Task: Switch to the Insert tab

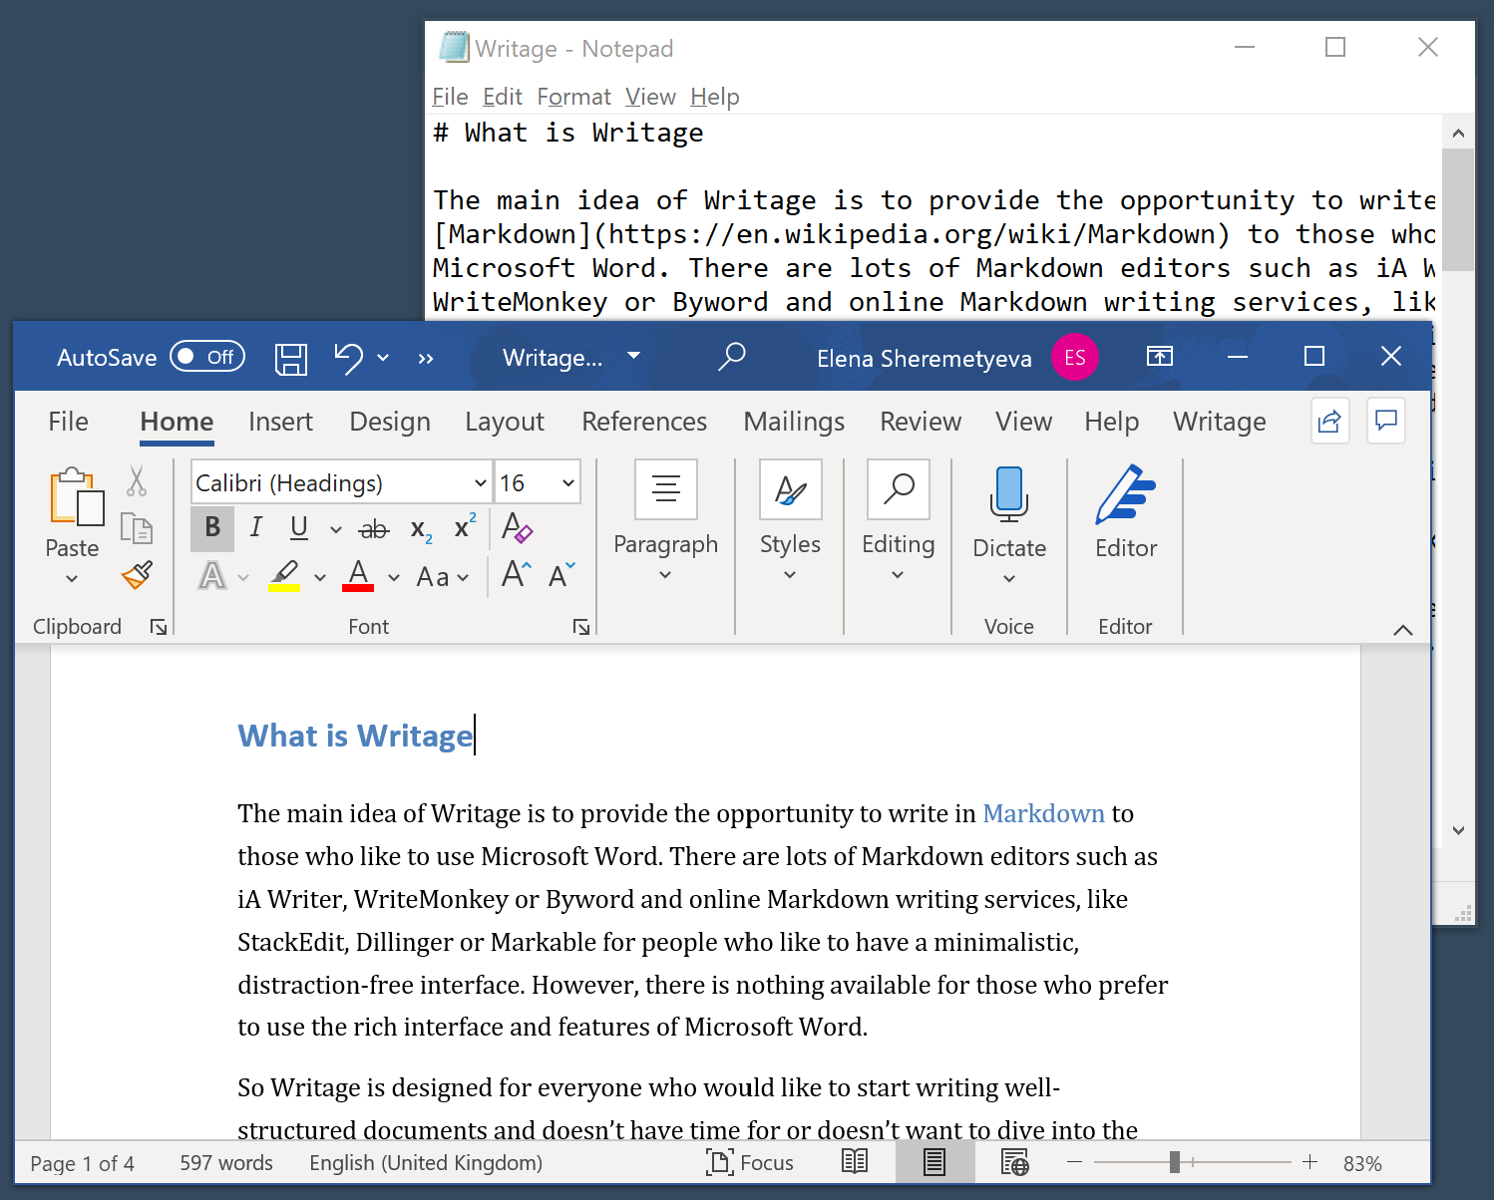Action: click(280, 422)
